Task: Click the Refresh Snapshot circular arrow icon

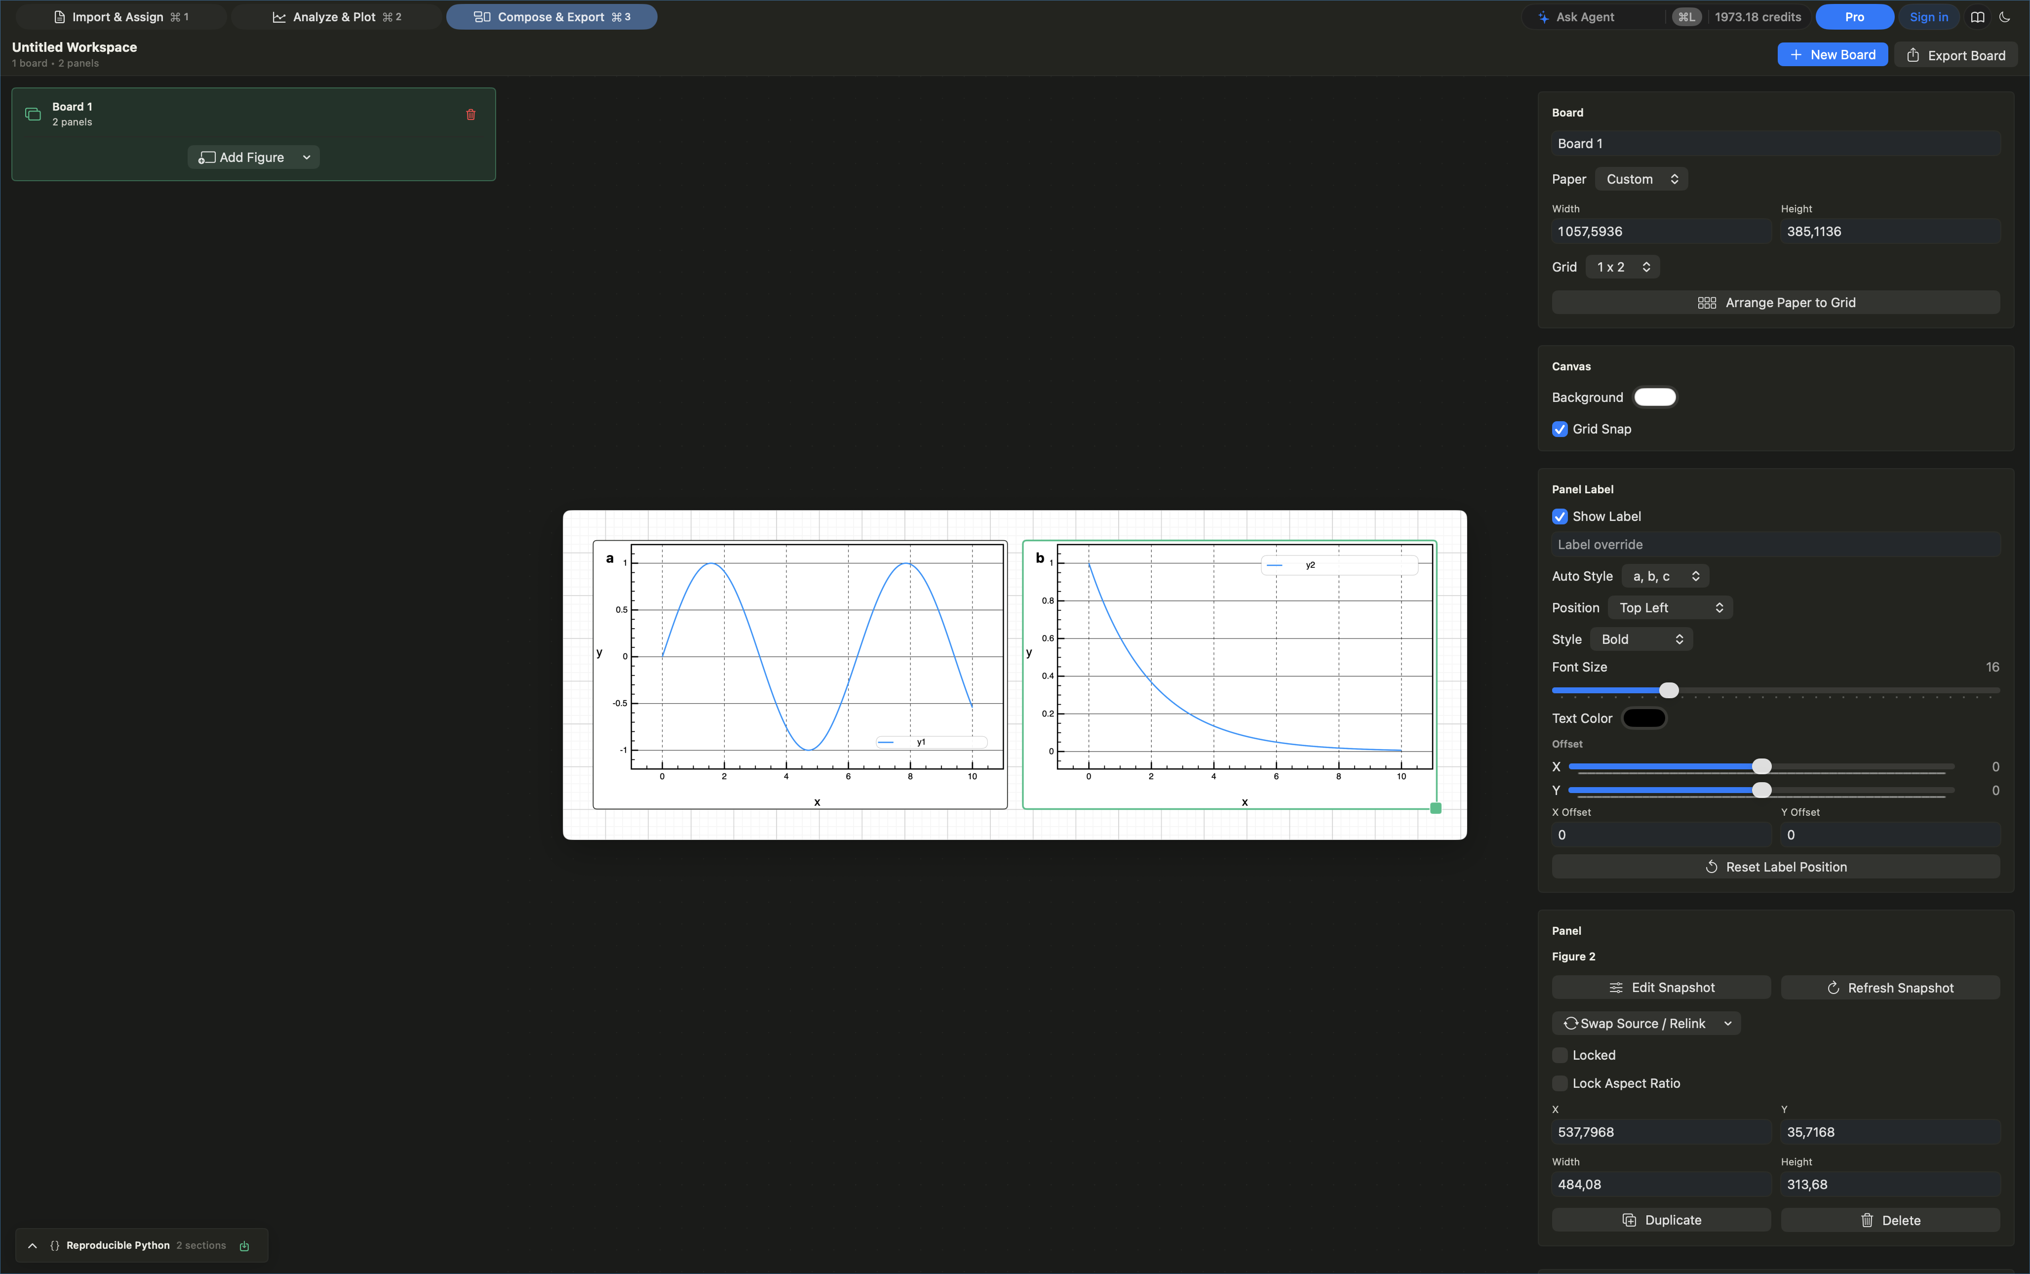Action: pyautogui.click(x=1833, y=988)
